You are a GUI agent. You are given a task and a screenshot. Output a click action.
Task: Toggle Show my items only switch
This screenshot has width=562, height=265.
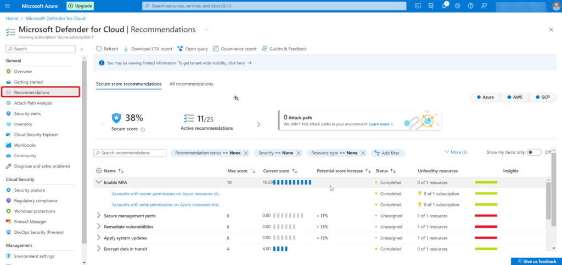click(535, 152)
